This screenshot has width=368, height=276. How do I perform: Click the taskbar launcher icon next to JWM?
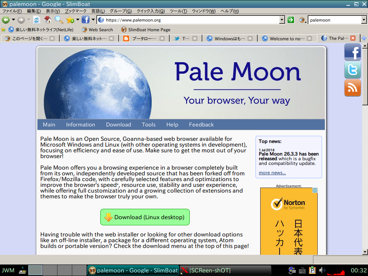click(x=23, y=270)
